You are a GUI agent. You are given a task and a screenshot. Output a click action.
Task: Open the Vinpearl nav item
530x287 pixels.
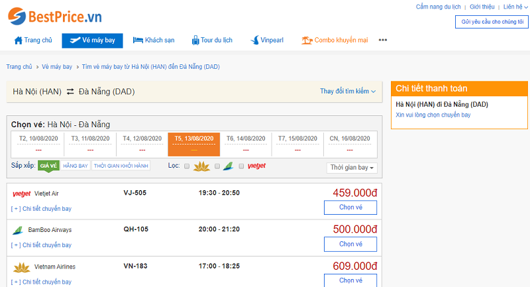267,40
